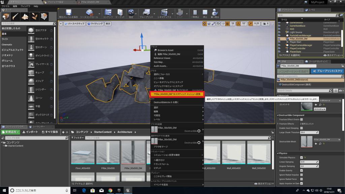
Task: Open Source Control toolbar icon
Action: tap(89, 13)
